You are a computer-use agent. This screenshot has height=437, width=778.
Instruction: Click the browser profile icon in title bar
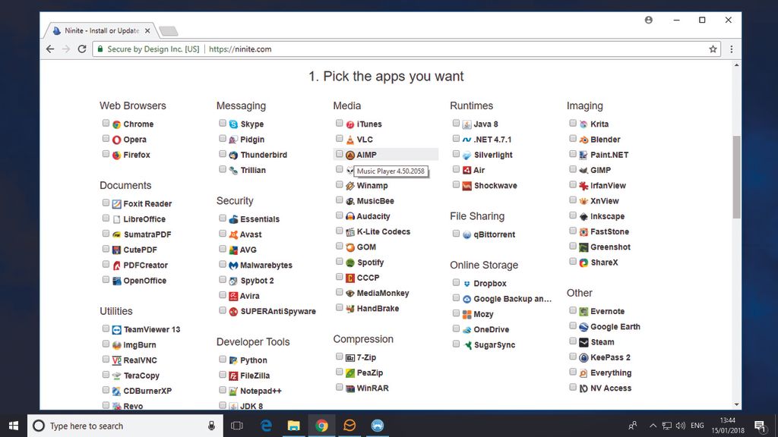[648, 20]
